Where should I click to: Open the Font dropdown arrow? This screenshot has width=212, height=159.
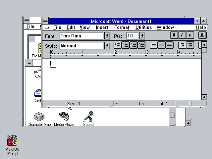tap(107, 36)
